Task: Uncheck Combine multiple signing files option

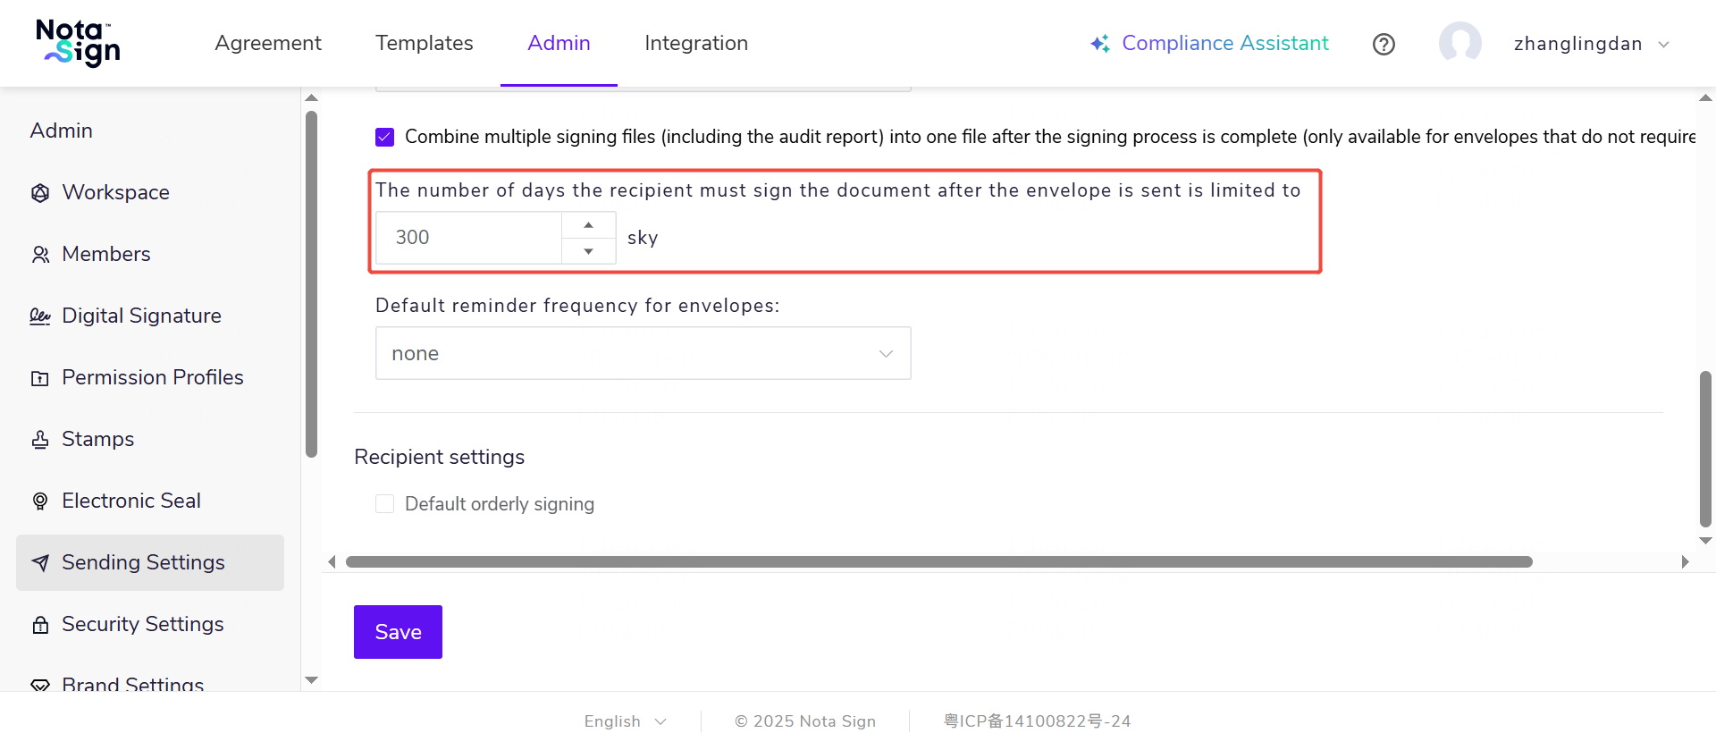Action: click(x=385, y=137)
